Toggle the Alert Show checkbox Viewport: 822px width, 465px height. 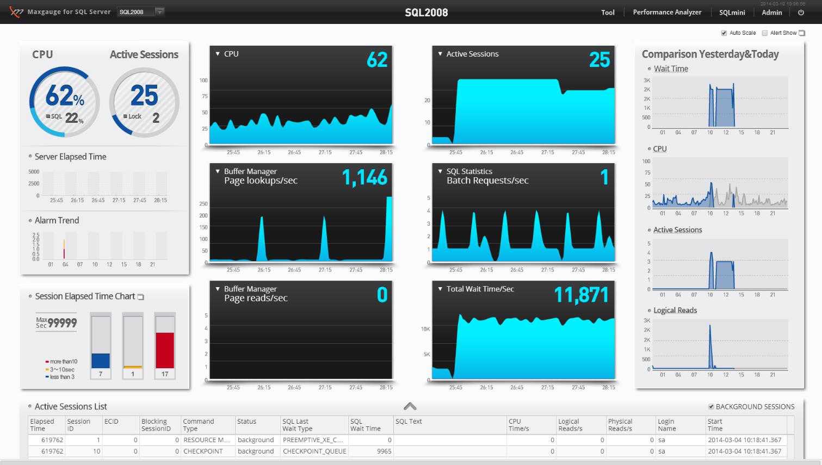(765, 33)
